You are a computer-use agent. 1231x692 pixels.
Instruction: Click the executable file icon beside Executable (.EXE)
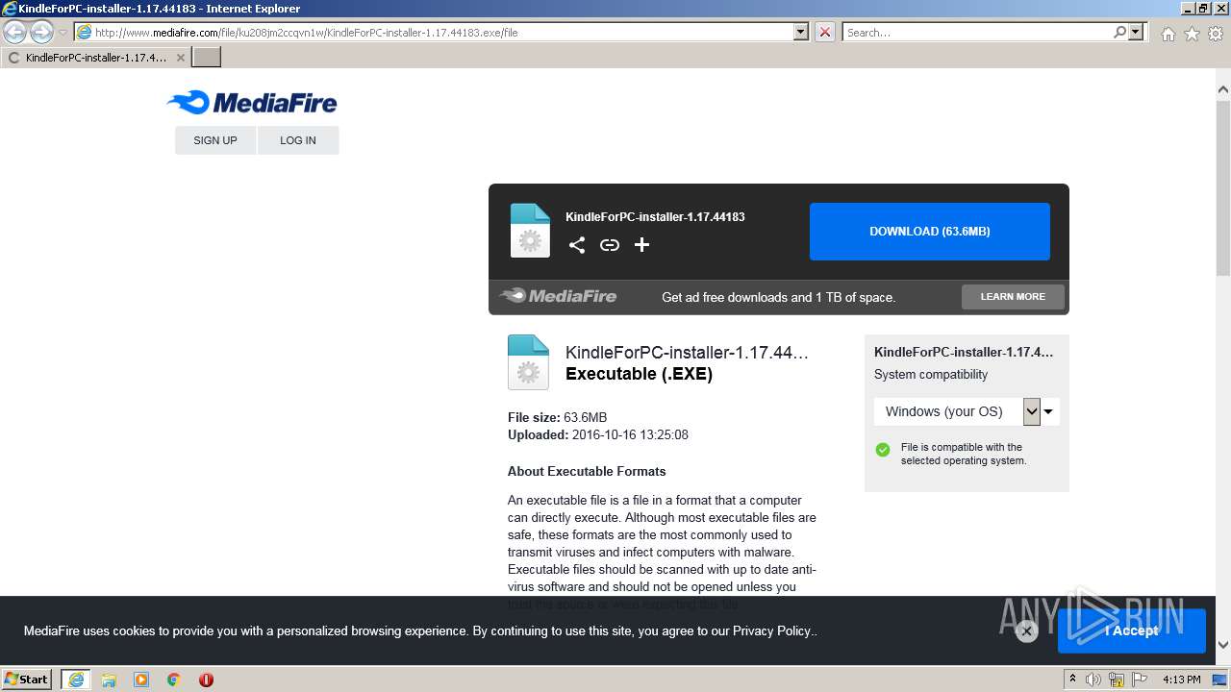tap(528, 362)
